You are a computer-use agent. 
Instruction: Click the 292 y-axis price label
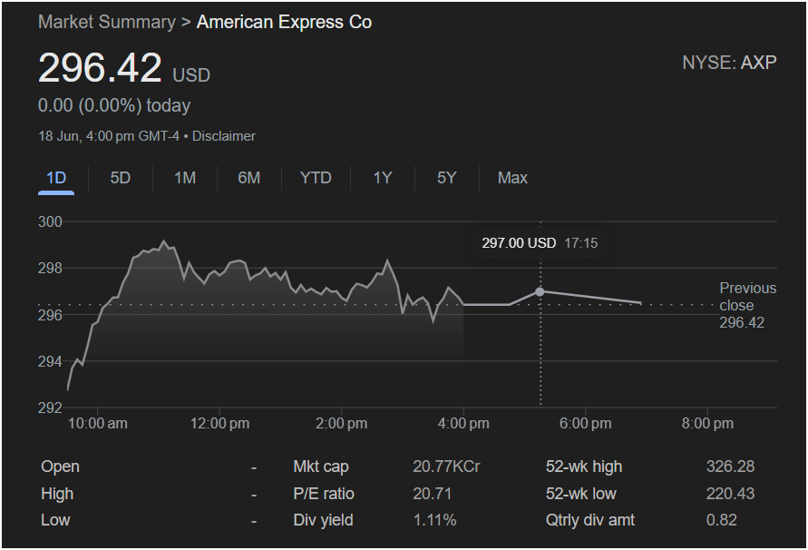click(50, 408)
